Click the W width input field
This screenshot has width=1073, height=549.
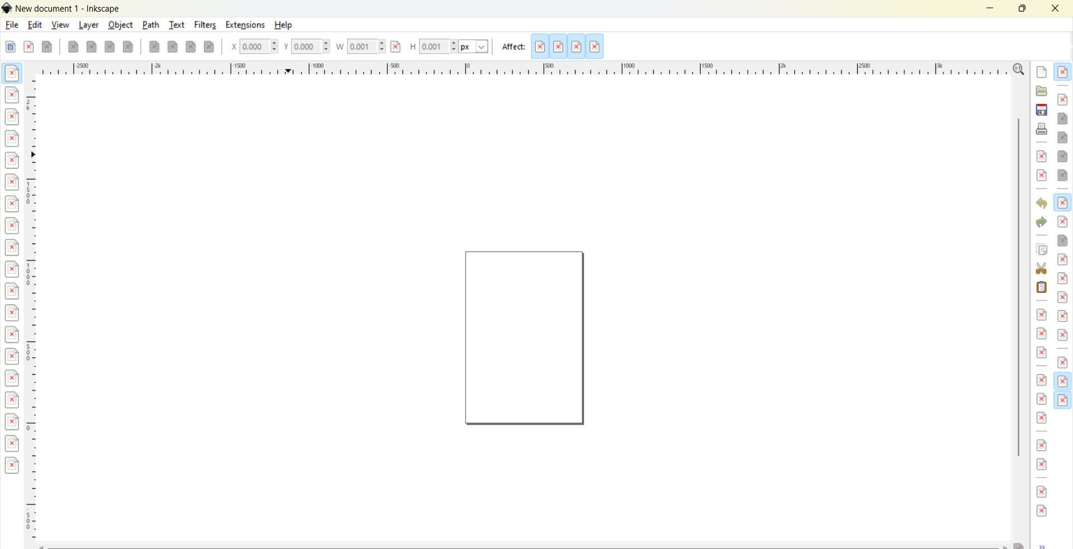[362, 47]
